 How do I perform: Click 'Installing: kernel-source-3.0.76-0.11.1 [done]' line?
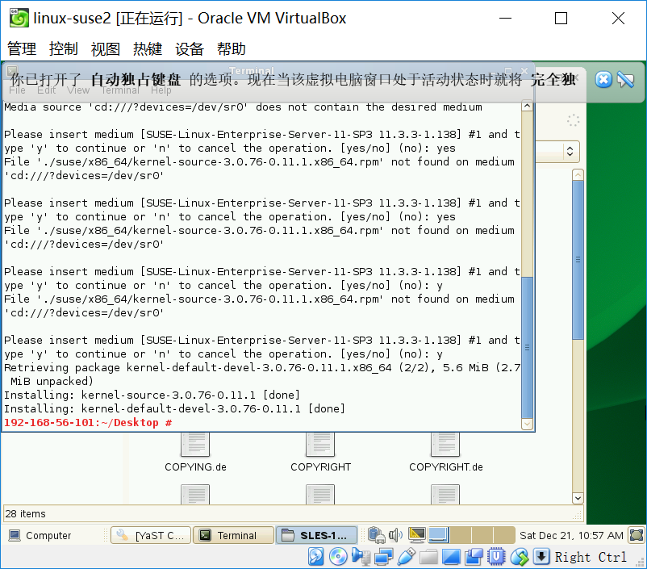pyautogui.click(x=152, y=395)
